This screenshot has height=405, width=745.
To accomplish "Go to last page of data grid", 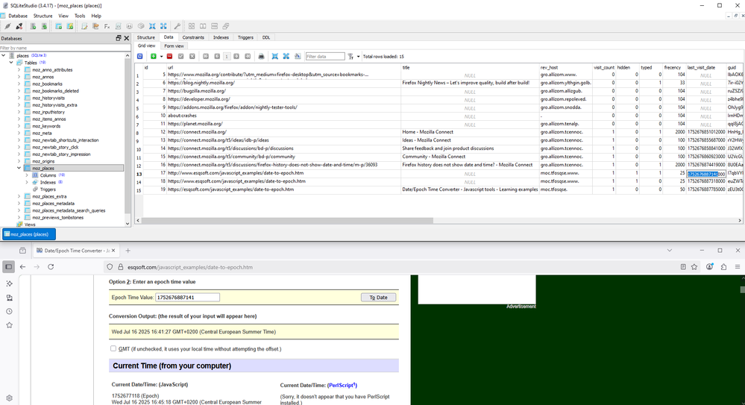I will (248, 56).
